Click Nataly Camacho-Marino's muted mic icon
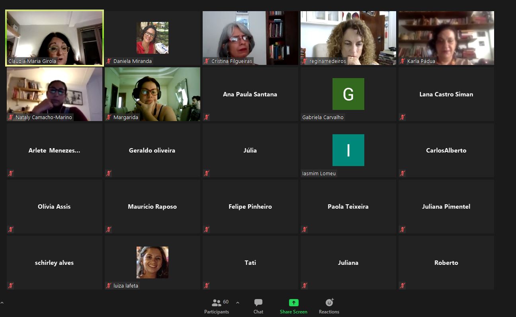Screen dimensions: 516x317 [x=11, y=117]
